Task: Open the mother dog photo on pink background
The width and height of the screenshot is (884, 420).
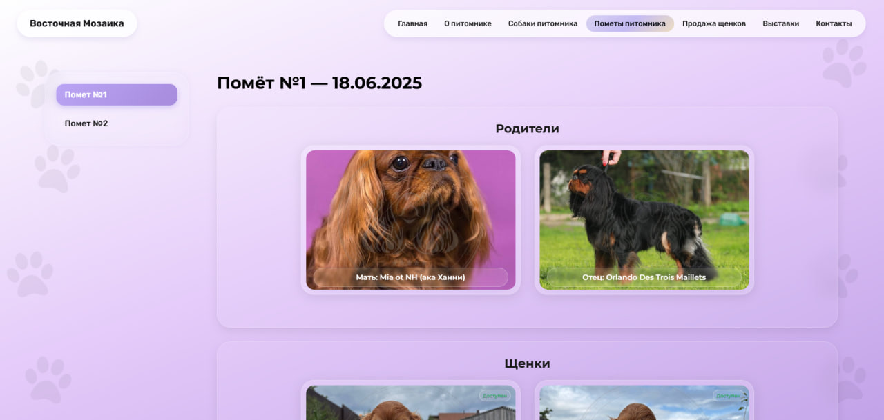Action: pyautogui.click(x=410, y=207)
